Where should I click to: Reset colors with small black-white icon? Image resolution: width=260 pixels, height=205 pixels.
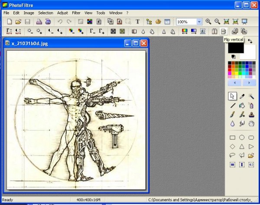233,57
